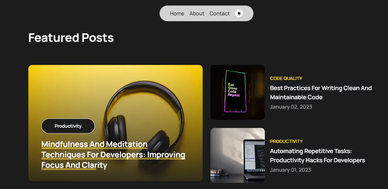
Task: Select the CODE QUALITY category label
Action: [x=286, y=78]
